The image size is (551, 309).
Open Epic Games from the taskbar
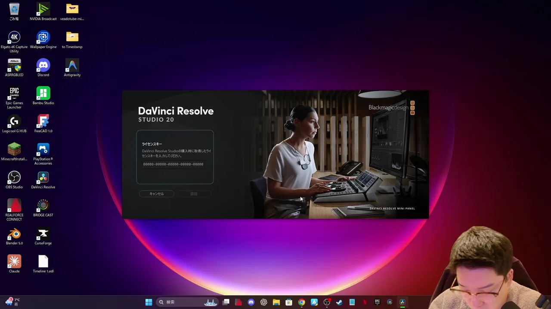pyautogui.click(x=377, y=302)
